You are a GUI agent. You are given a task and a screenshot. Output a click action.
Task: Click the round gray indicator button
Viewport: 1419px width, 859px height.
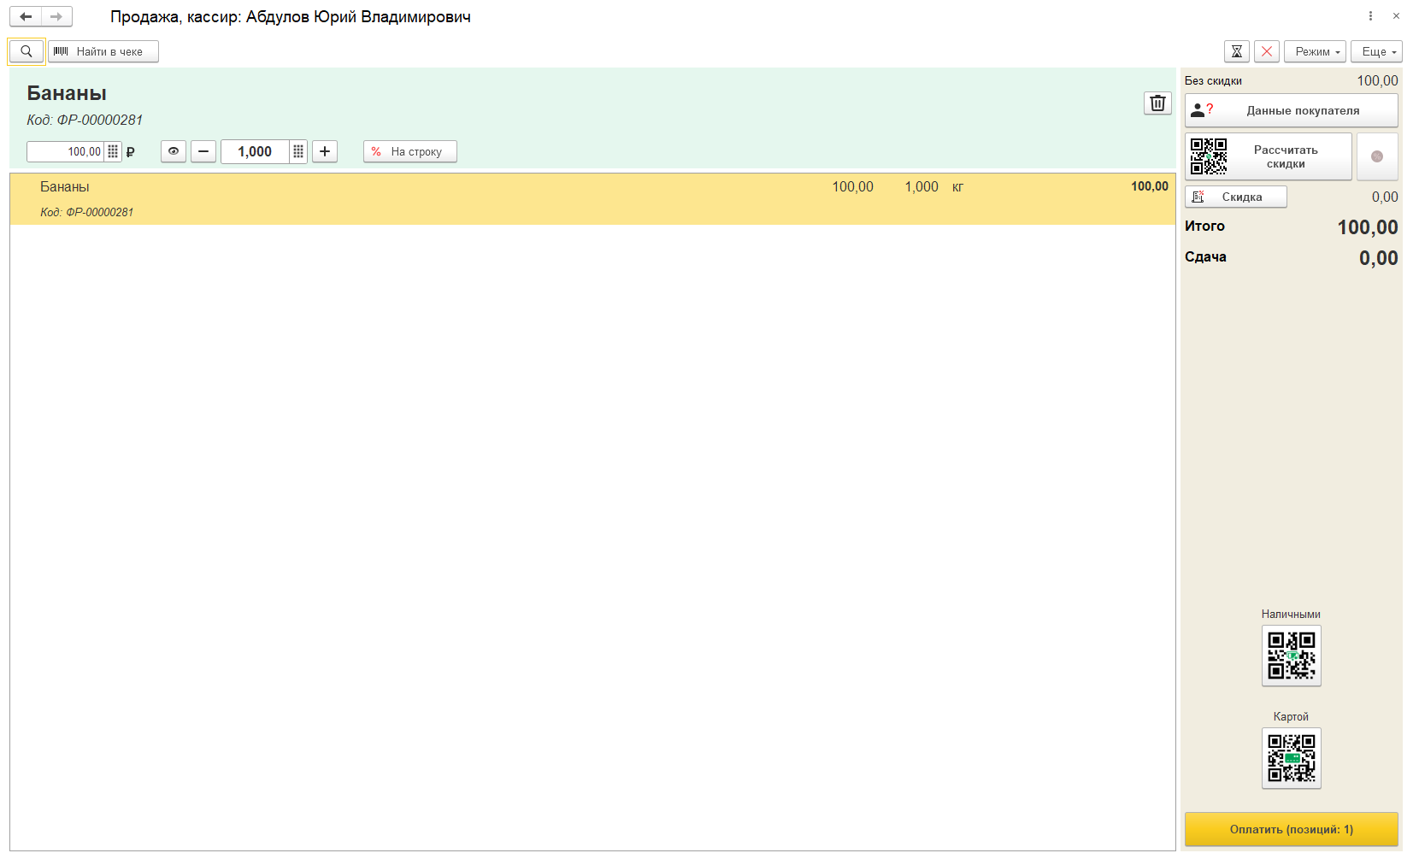tap(1377, 156)
